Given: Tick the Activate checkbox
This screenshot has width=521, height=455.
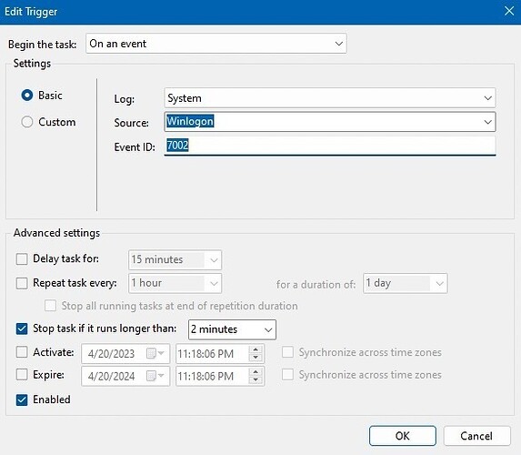Looking at the screenshot, I should point(22,352).
